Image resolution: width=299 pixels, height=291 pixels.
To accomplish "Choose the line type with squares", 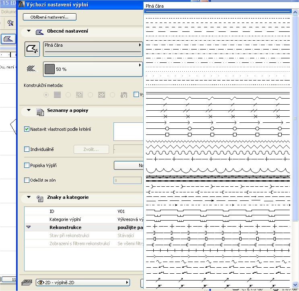I will [x=218, y=134].
